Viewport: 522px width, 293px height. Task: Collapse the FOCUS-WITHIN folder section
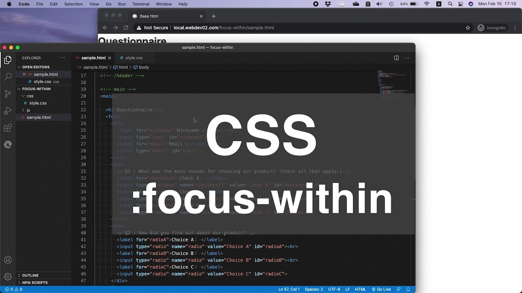tap(36, 89)
